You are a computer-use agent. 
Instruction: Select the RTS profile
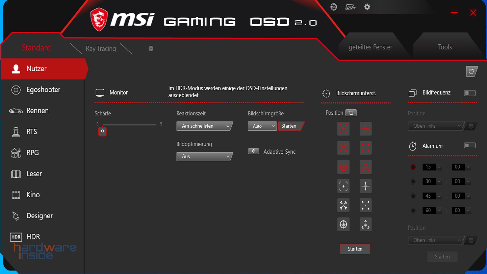[43, 132]
